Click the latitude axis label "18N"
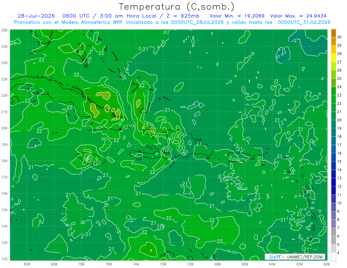Viewport: 347px width, 268px height. pyautogui.click(x=4, y=161)
